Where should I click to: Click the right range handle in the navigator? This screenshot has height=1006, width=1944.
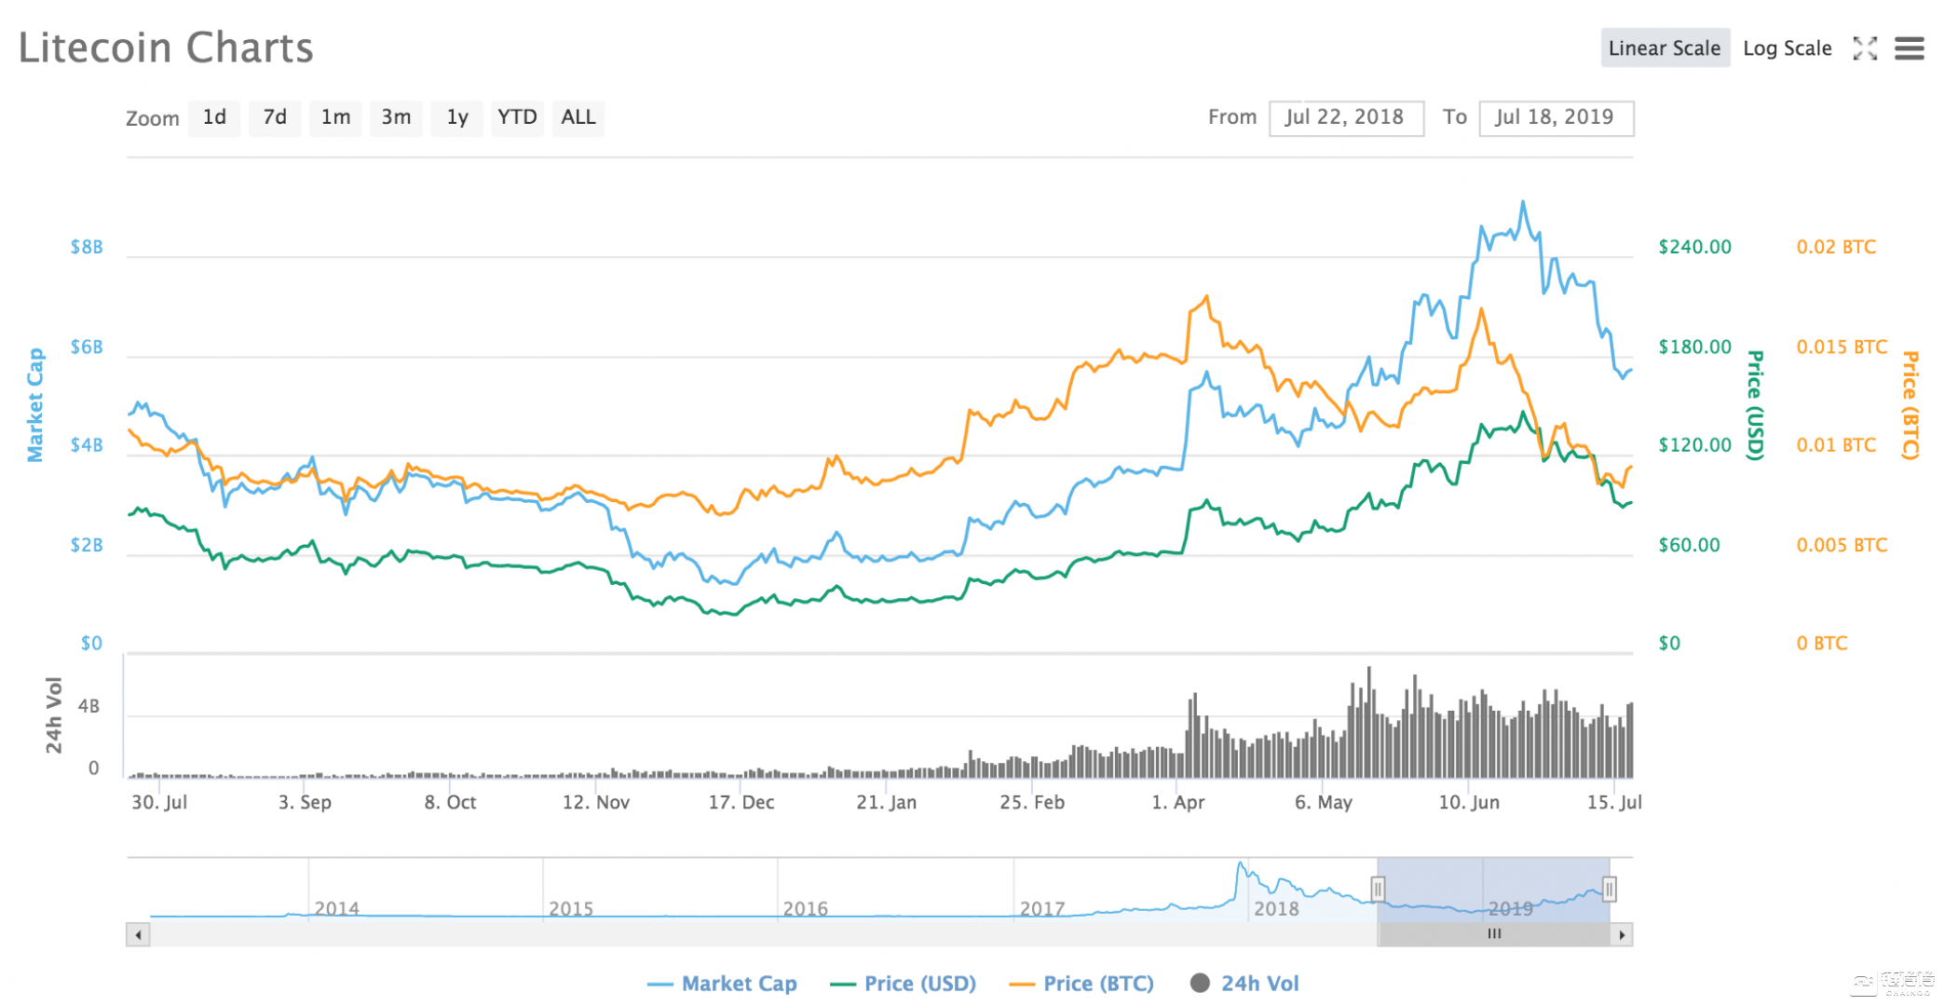point(1609,889)
